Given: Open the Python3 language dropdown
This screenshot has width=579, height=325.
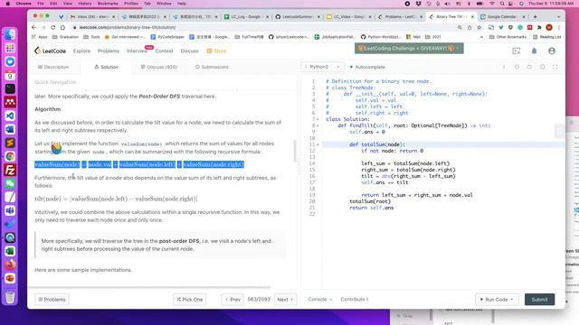Looking at the screenshot, I should click(x=322, y=67).
